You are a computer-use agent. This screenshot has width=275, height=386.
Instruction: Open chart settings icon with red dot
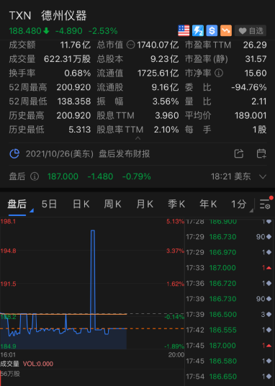266,203
